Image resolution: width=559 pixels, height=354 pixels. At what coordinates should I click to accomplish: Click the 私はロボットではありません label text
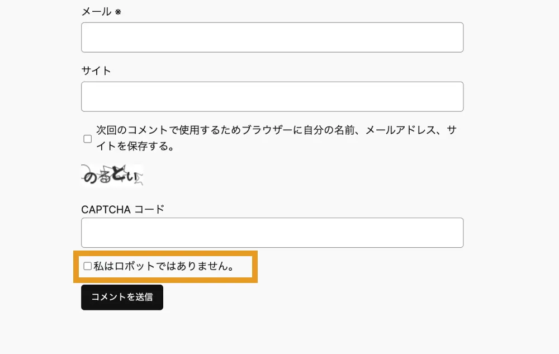164,266
